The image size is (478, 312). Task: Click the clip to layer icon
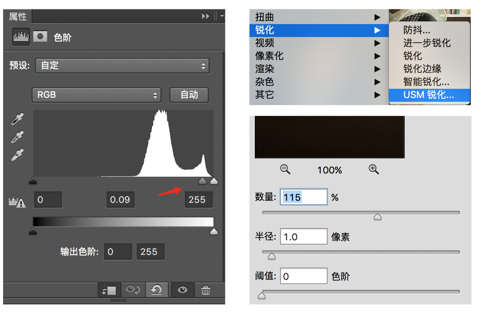tap(109, 290)
